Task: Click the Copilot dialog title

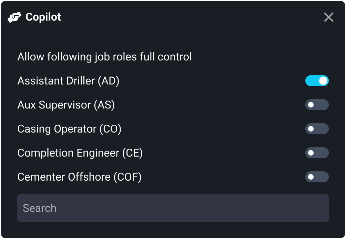Action: point(43,17)
